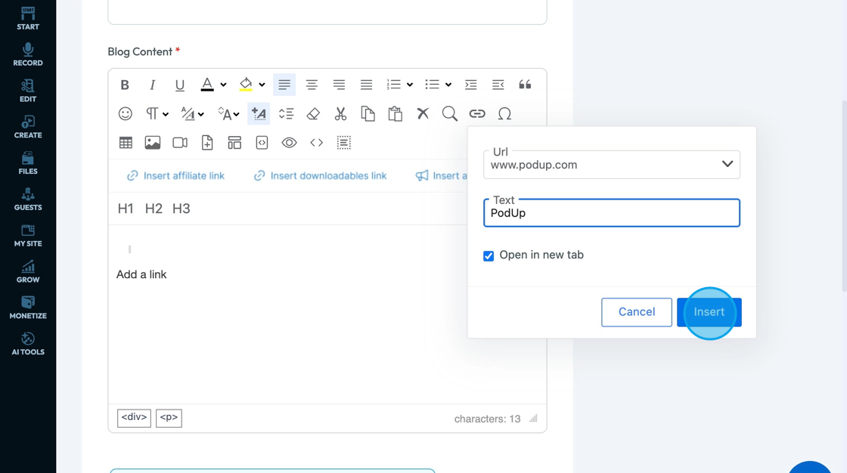Image resolution: width=847 pixels, height=473 pixels.
Task: Open bullet list style dropdown
Action: click(448, 85)
